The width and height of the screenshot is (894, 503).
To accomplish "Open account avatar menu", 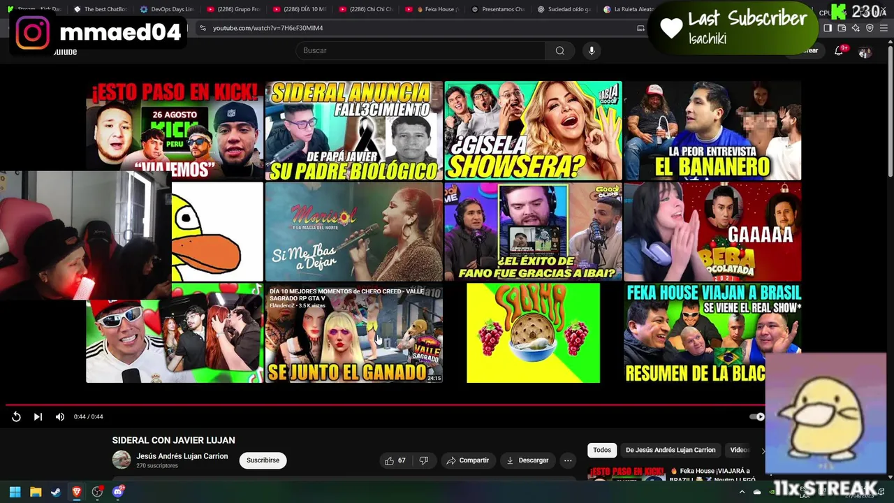I will 865,52.
